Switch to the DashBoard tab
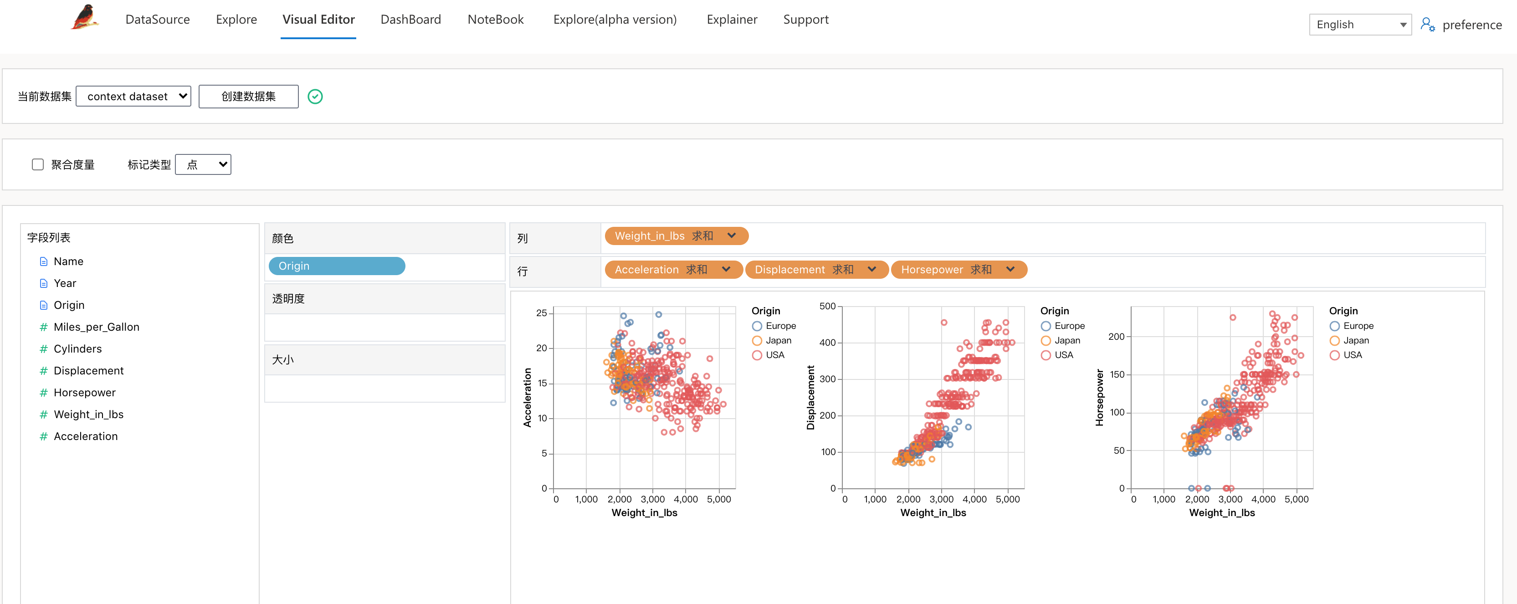 click(410, 20)
